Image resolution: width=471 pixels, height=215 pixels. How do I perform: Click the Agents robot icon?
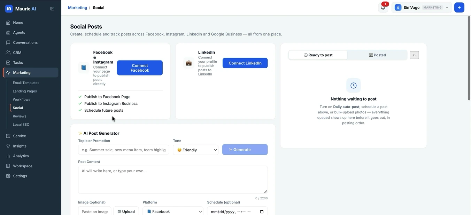(x=8, y=32)
